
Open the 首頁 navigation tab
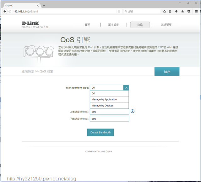87,25
